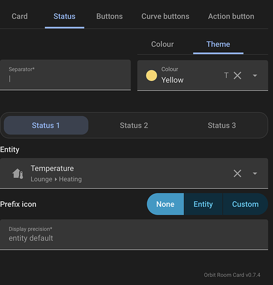This screenshot has width=273, height=285.
Task: Click the Lounge › Heating subtitle text
Action: click(x=56, y=179)
